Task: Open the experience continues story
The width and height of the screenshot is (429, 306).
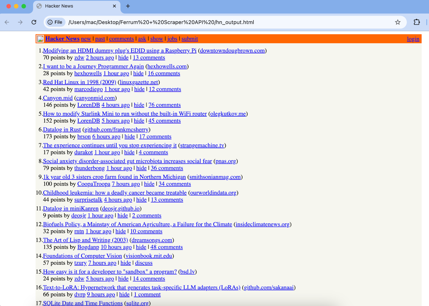Action: pos(110,145)
